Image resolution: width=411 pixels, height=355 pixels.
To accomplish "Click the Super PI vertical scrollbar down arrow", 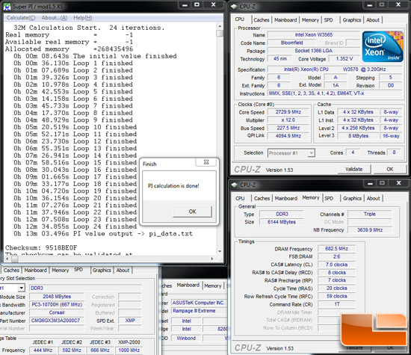I will [x=220, y=251].
